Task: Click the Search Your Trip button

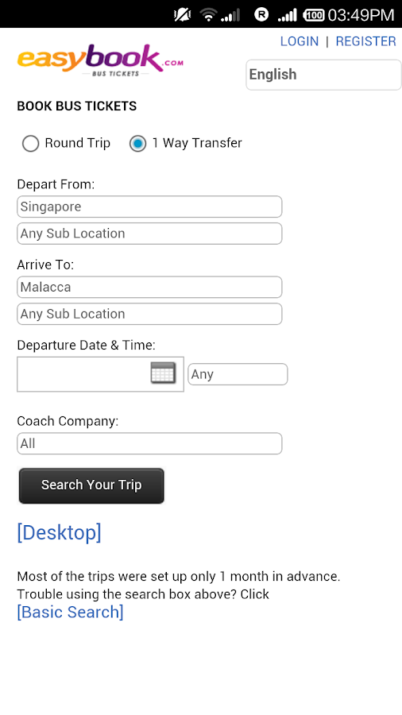Action: click(91, 485)
